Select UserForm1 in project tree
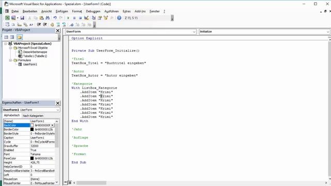331x186 pixels. 30,64
